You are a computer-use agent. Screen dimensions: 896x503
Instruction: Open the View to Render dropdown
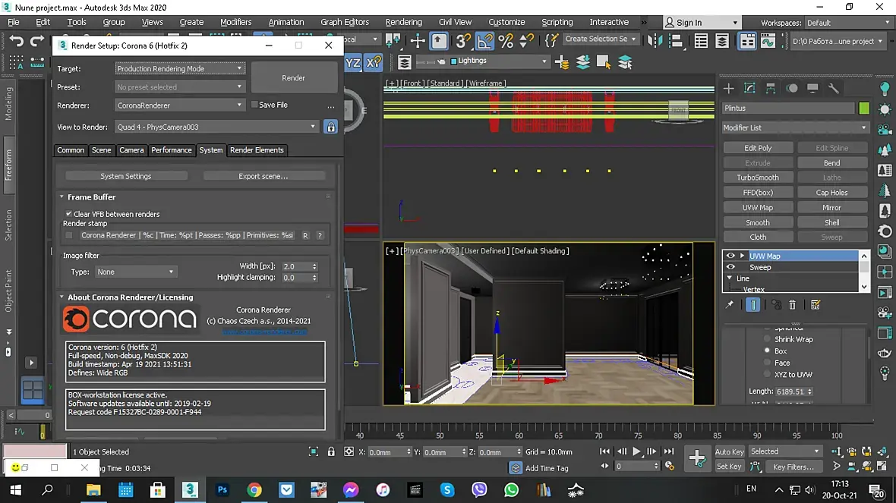(x=216, y=127)
